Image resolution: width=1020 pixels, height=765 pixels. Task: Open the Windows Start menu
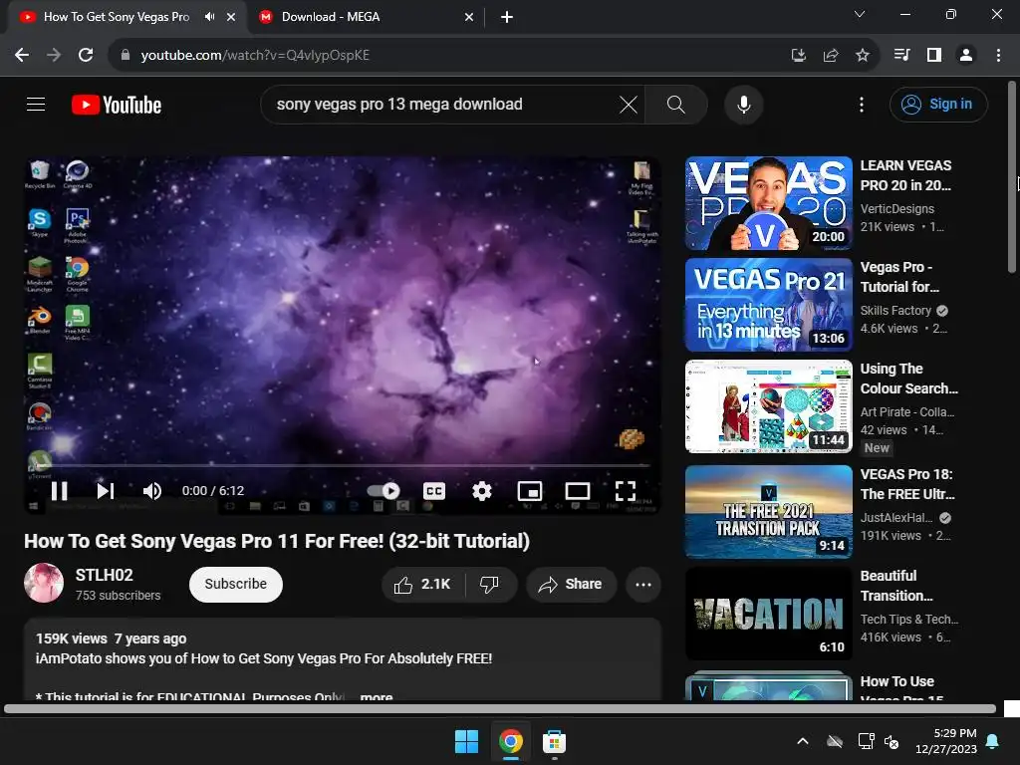[x=466, y=741]
